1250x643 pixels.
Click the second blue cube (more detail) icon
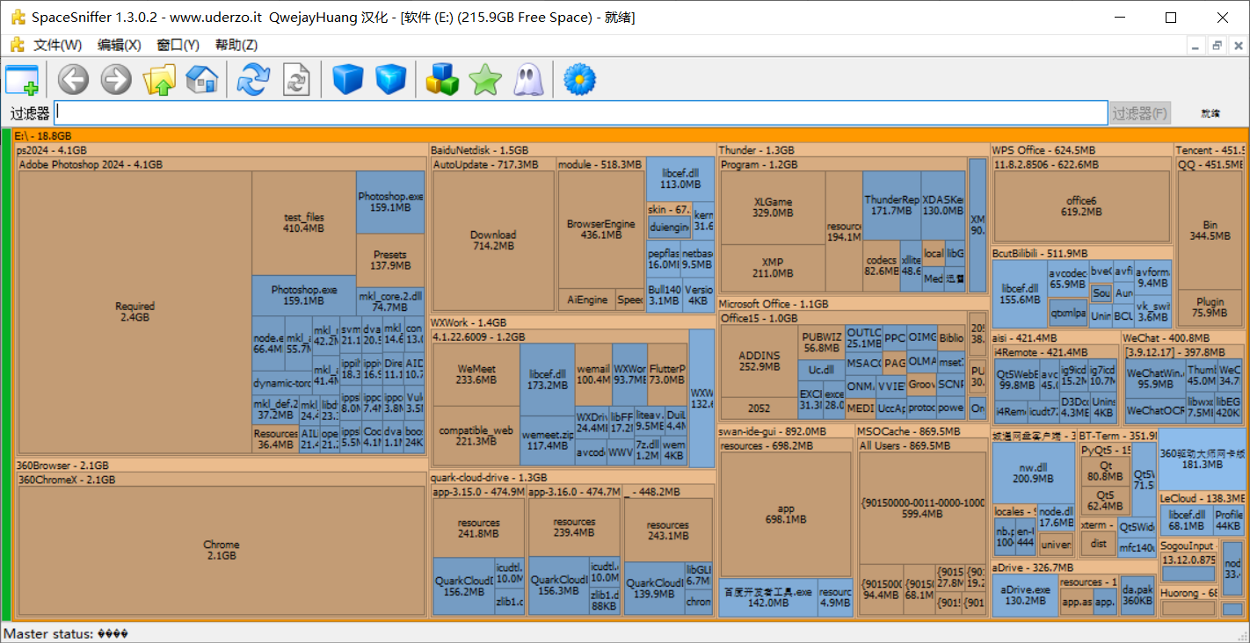[x=390, y=80]
